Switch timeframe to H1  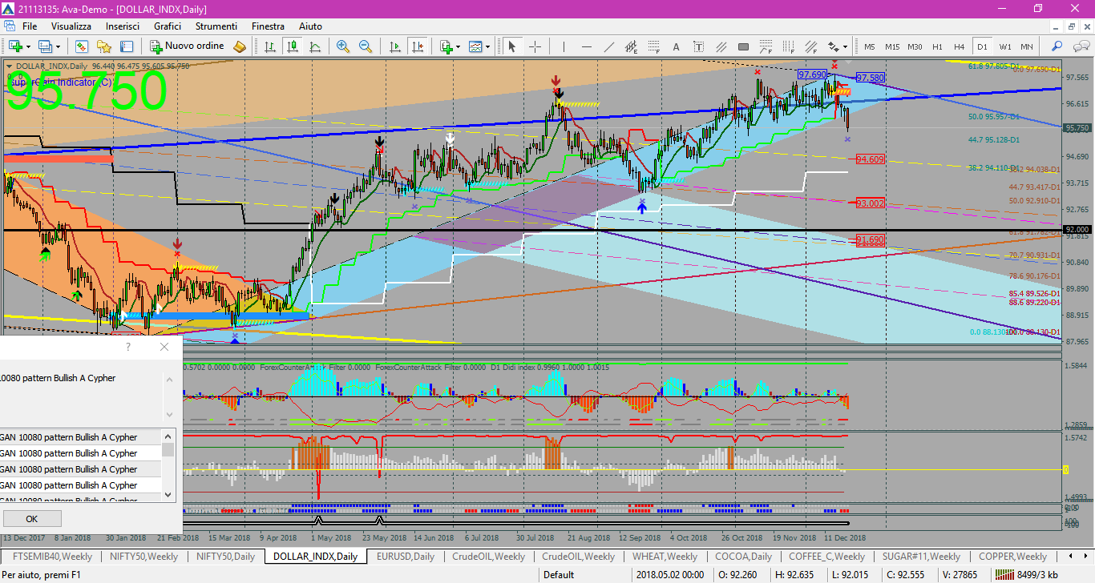937,46
